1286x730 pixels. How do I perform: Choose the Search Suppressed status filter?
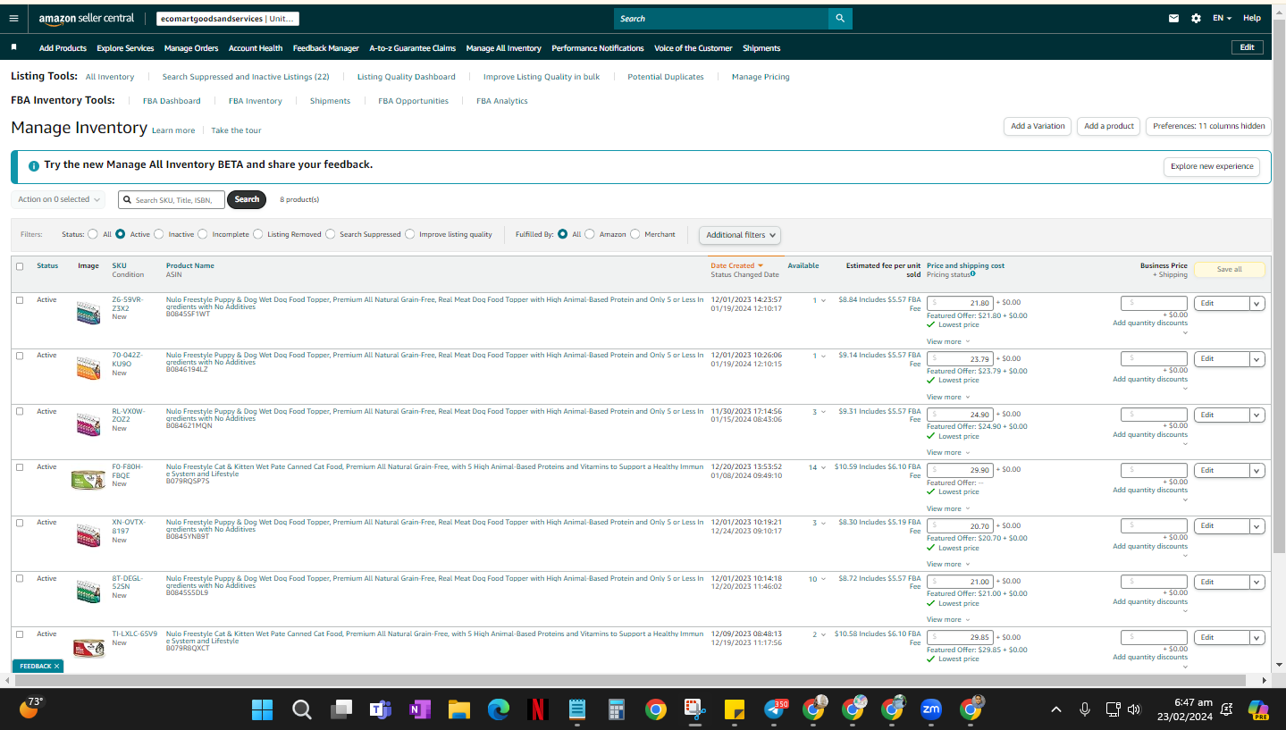tap(331, 234)
